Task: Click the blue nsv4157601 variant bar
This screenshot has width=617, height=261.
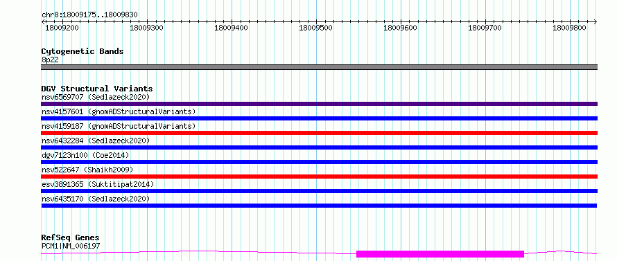Action: point(319,118)
